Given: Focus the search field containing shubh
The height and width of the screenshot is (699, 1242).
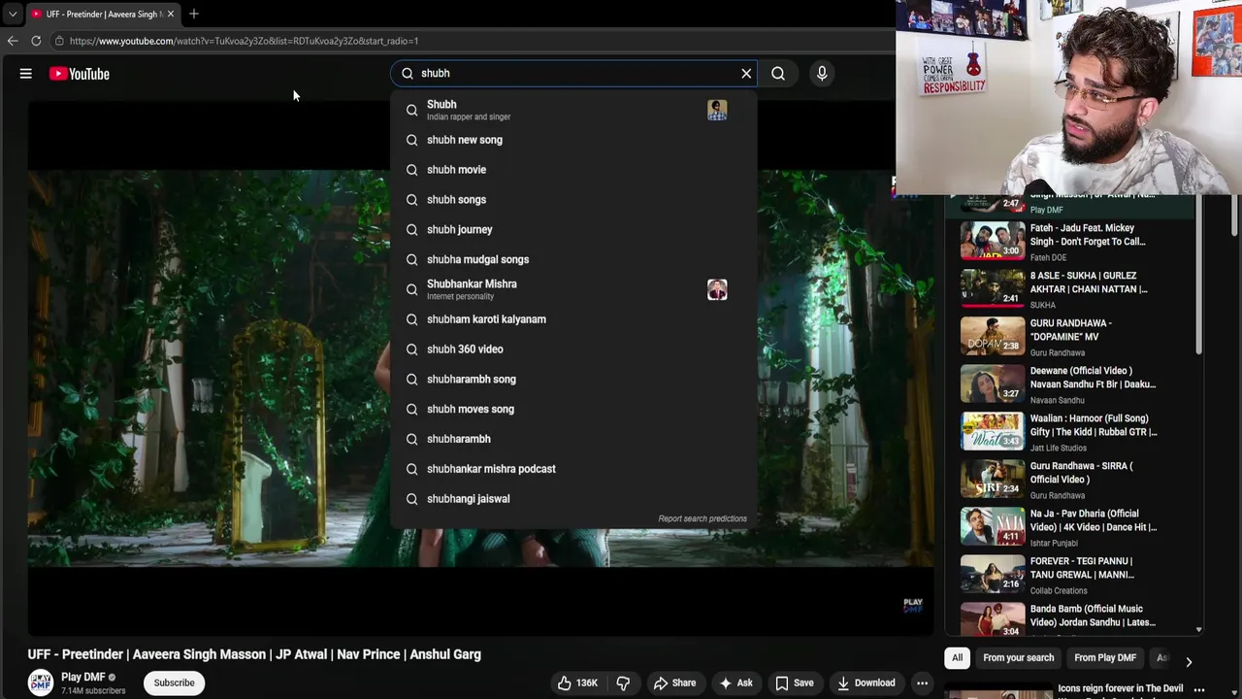Looking at the screenshot, I should coord(572,74).
